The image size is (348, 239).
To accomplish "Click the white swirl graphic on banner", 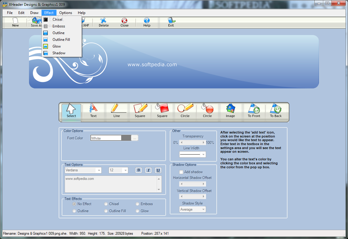I will click(x=68, y=61).
